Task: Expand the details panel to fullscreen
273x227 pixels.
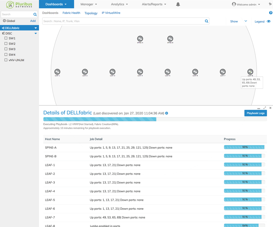Action: point(265,108)
